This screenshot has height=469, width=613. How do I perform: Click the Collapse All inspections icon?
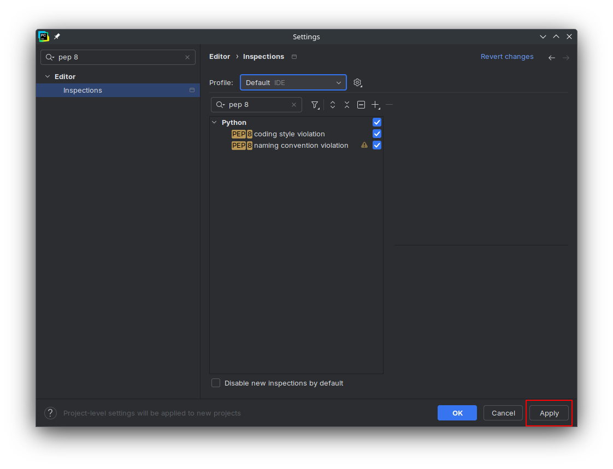click(x=347, y=105)
